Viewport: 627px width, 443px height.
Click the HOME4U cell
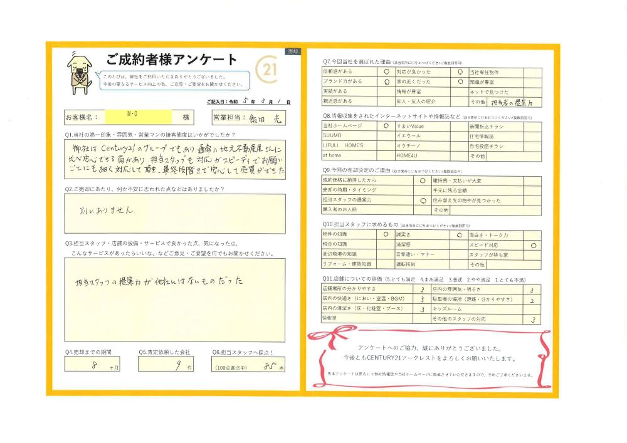click(x=423, y=155)
